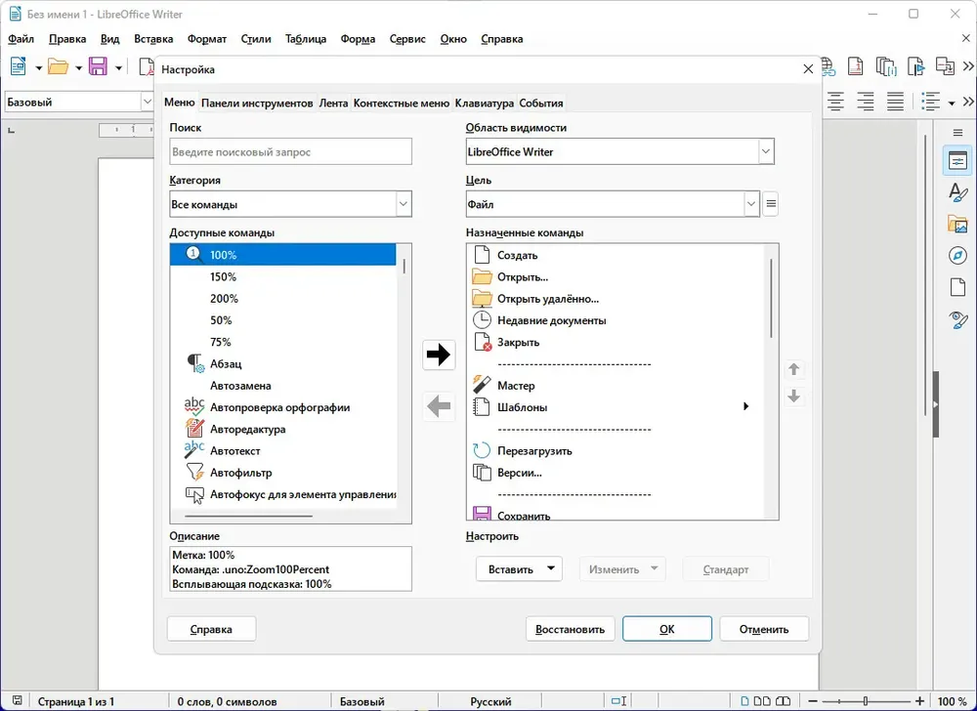Click the Center alignment toolbar icon
This screenshot has width=977, height=711.
[x=835, y=102]
